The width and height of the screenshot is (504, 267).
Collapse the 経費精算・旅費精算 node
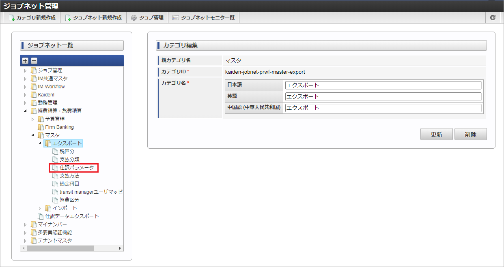tap(25, 111)
